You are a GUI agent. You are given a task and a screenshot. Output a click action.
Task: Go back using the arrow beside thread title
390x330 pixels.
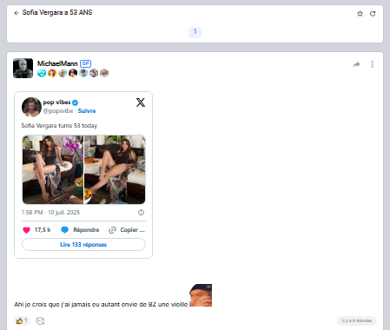tap(17, 13)
